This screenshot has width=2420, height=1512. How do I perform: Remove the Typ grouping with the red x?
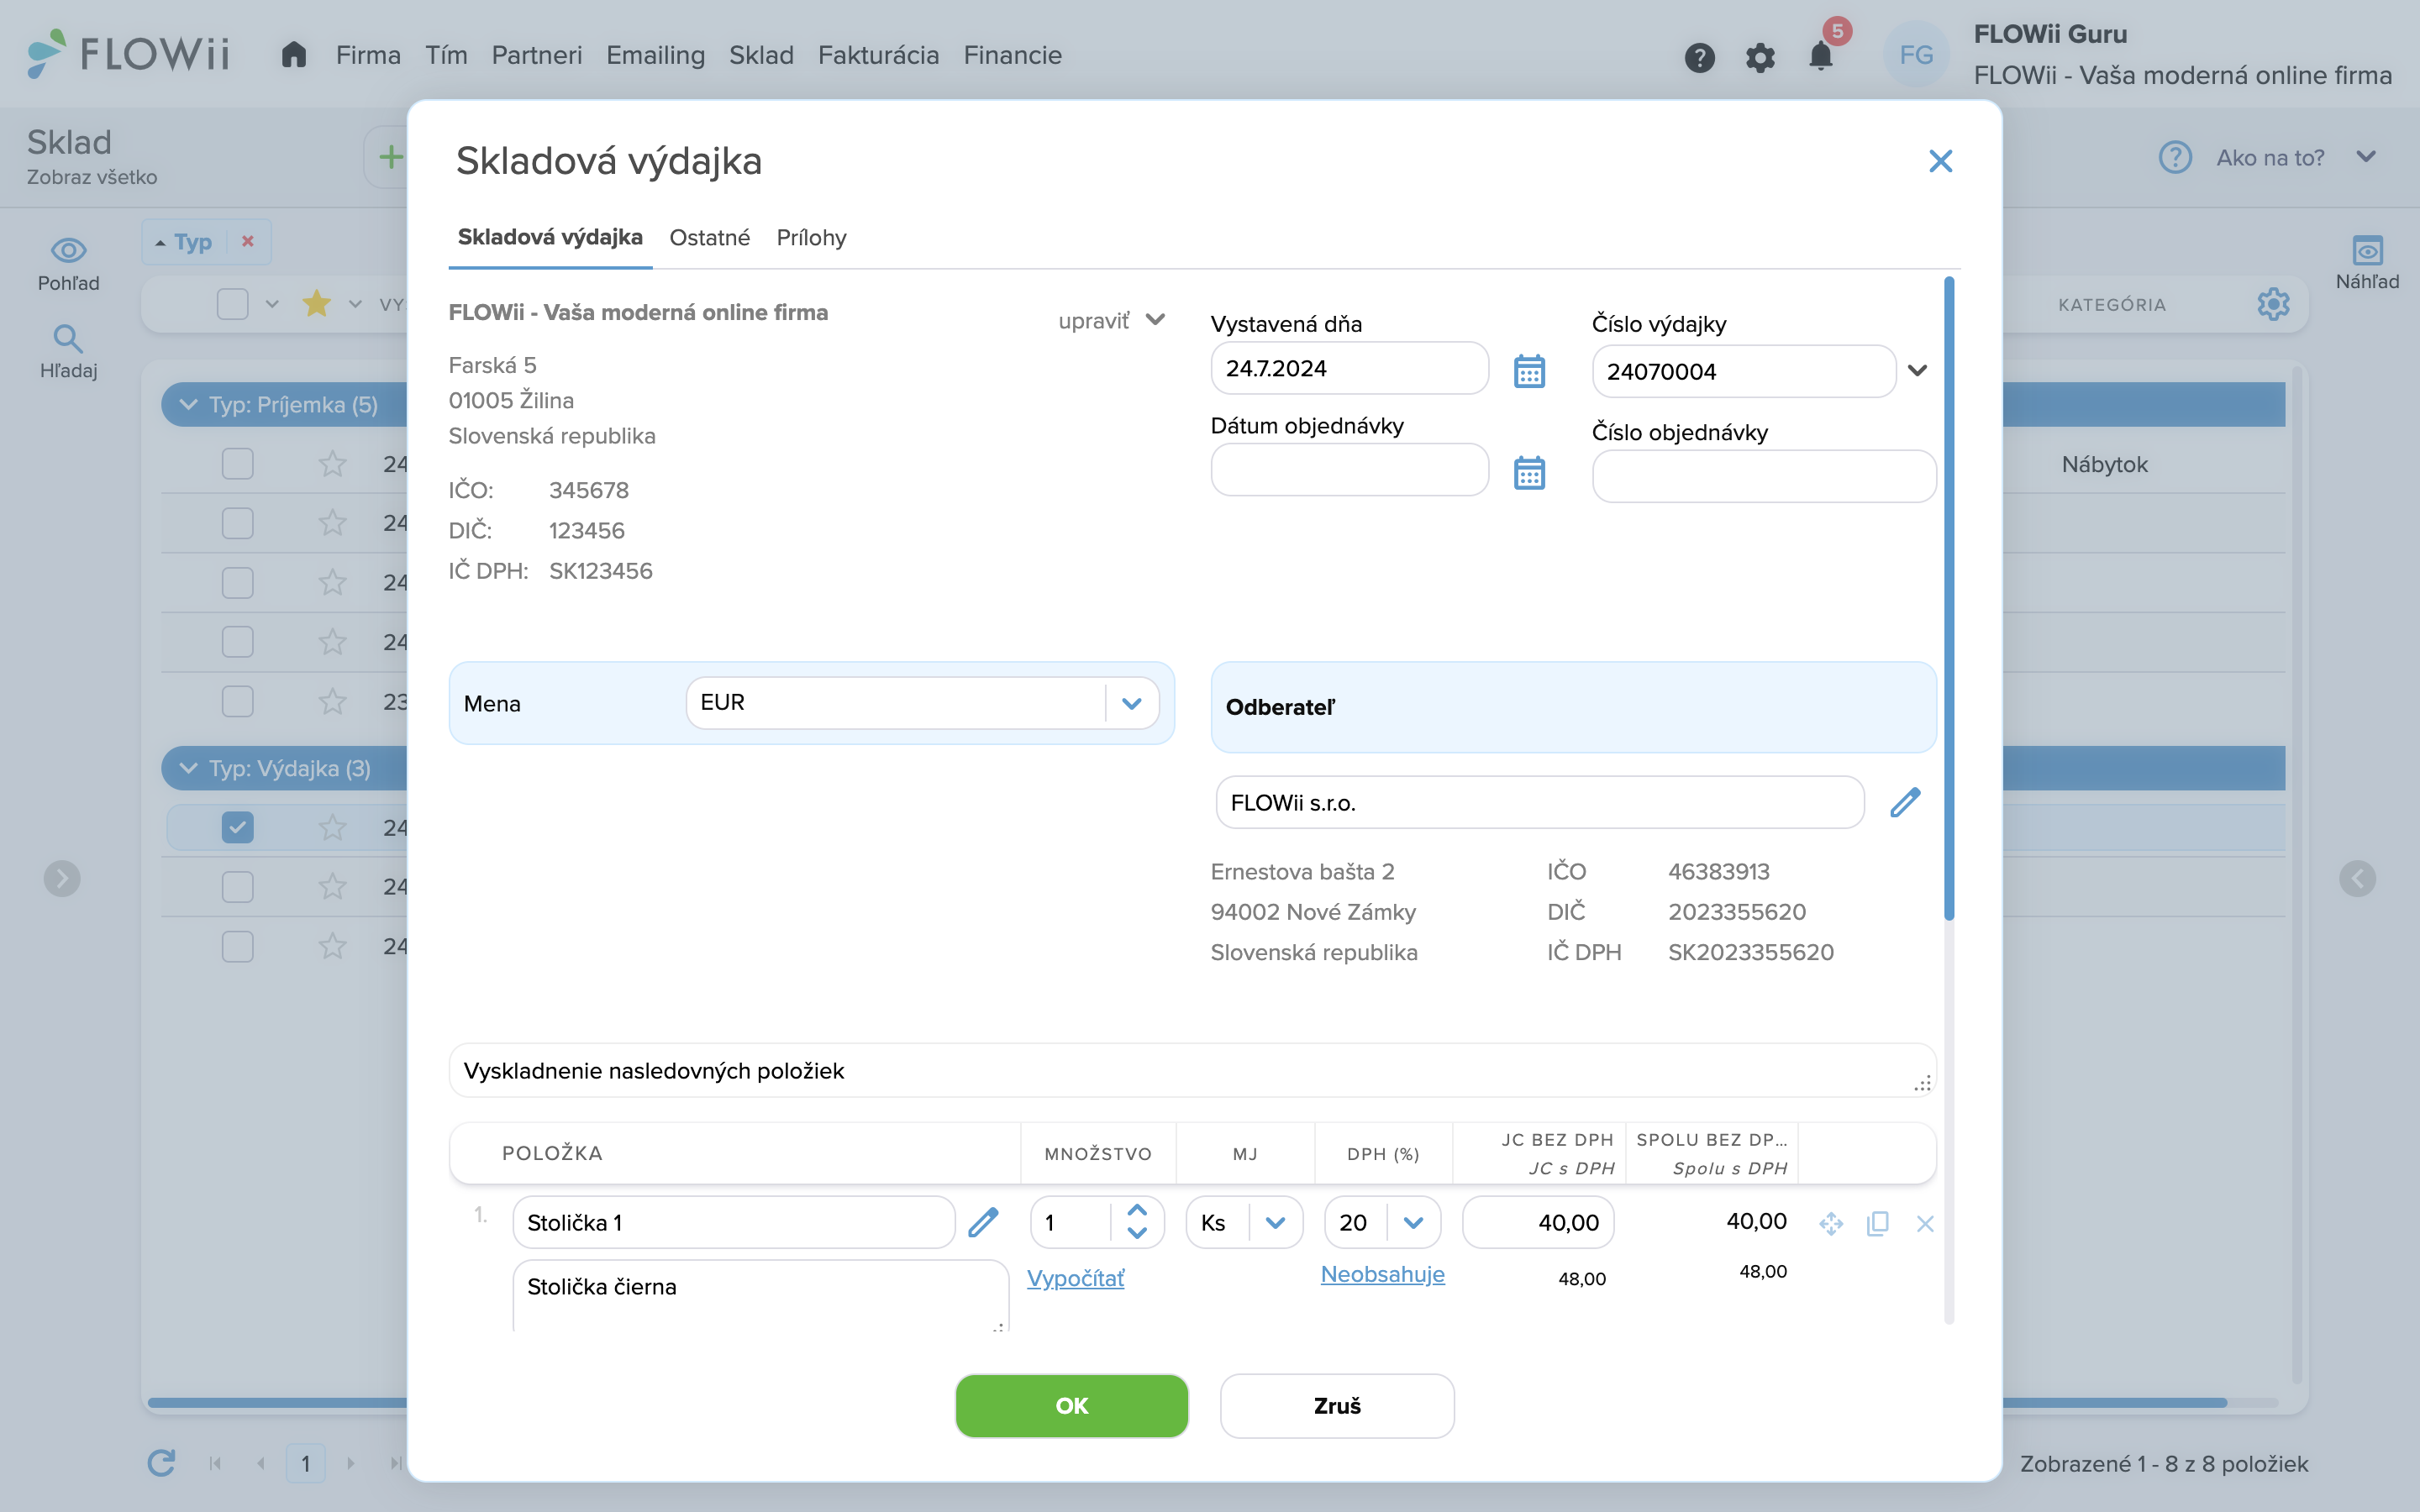248,241
